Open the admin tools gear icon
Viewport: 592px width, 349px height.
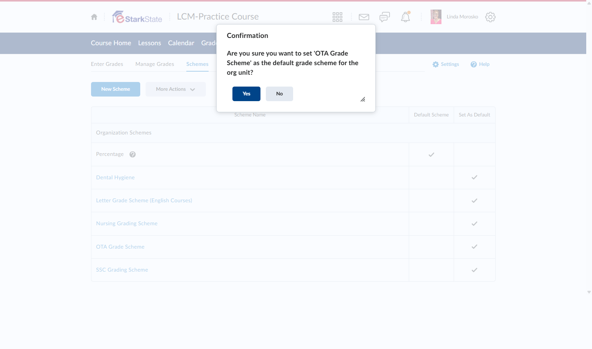[490, 17]
